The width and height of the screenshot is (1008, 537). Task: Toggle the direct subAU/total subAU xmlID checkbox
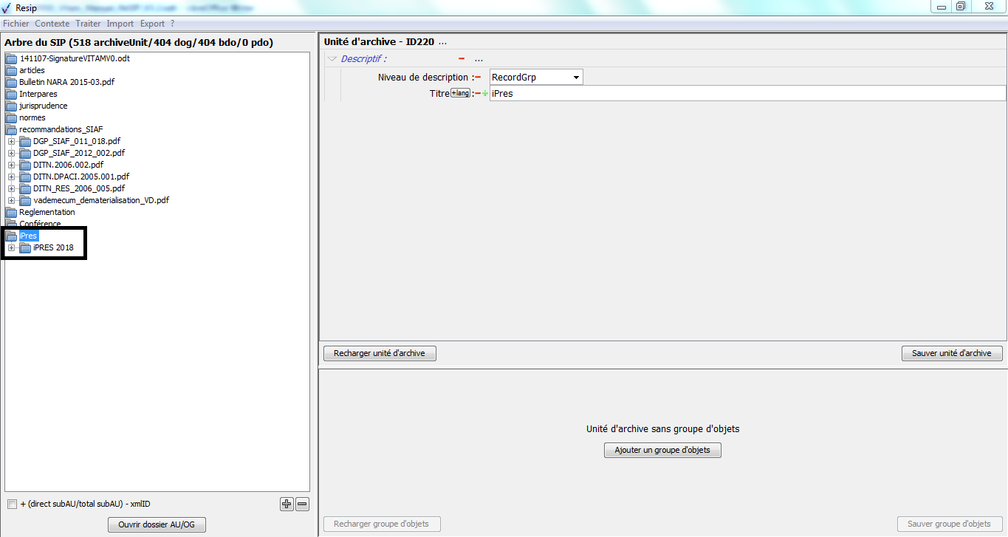pyautogui.click(x=12, y=504)
